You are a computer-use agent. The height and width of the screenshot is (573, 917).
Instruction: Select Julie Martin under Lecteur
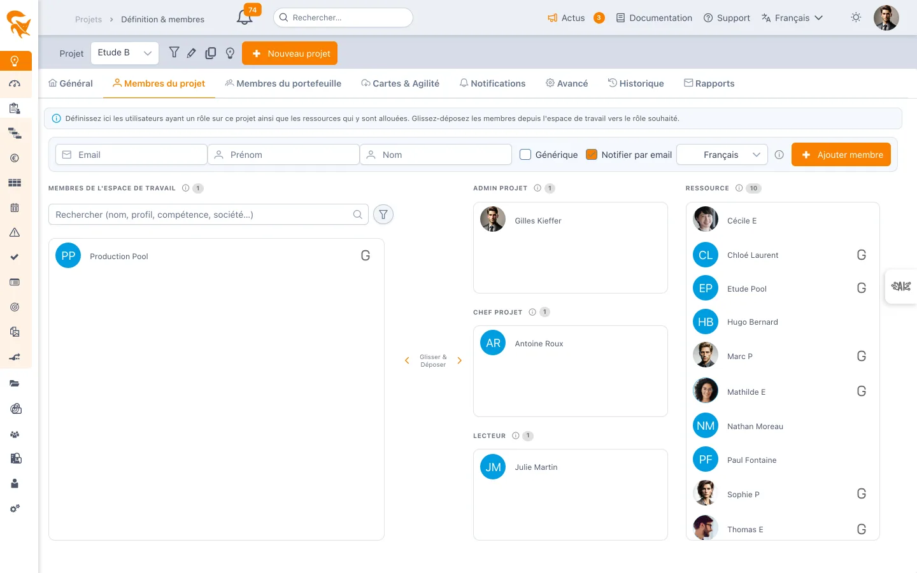point(570,467)
